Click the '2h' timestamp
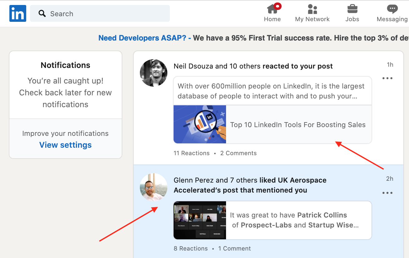The width and height of the screenshot is (409, 258). (x=390, y=179)
